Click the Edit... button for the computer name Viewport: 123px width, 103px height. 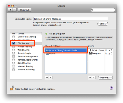pyautogui.click(x=103, y=24)
